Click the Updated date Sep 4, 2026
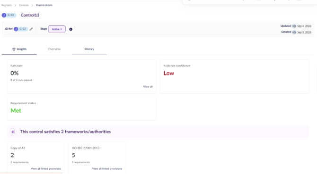This screenshot has width=317, height=175. click(x=304, y=26)
